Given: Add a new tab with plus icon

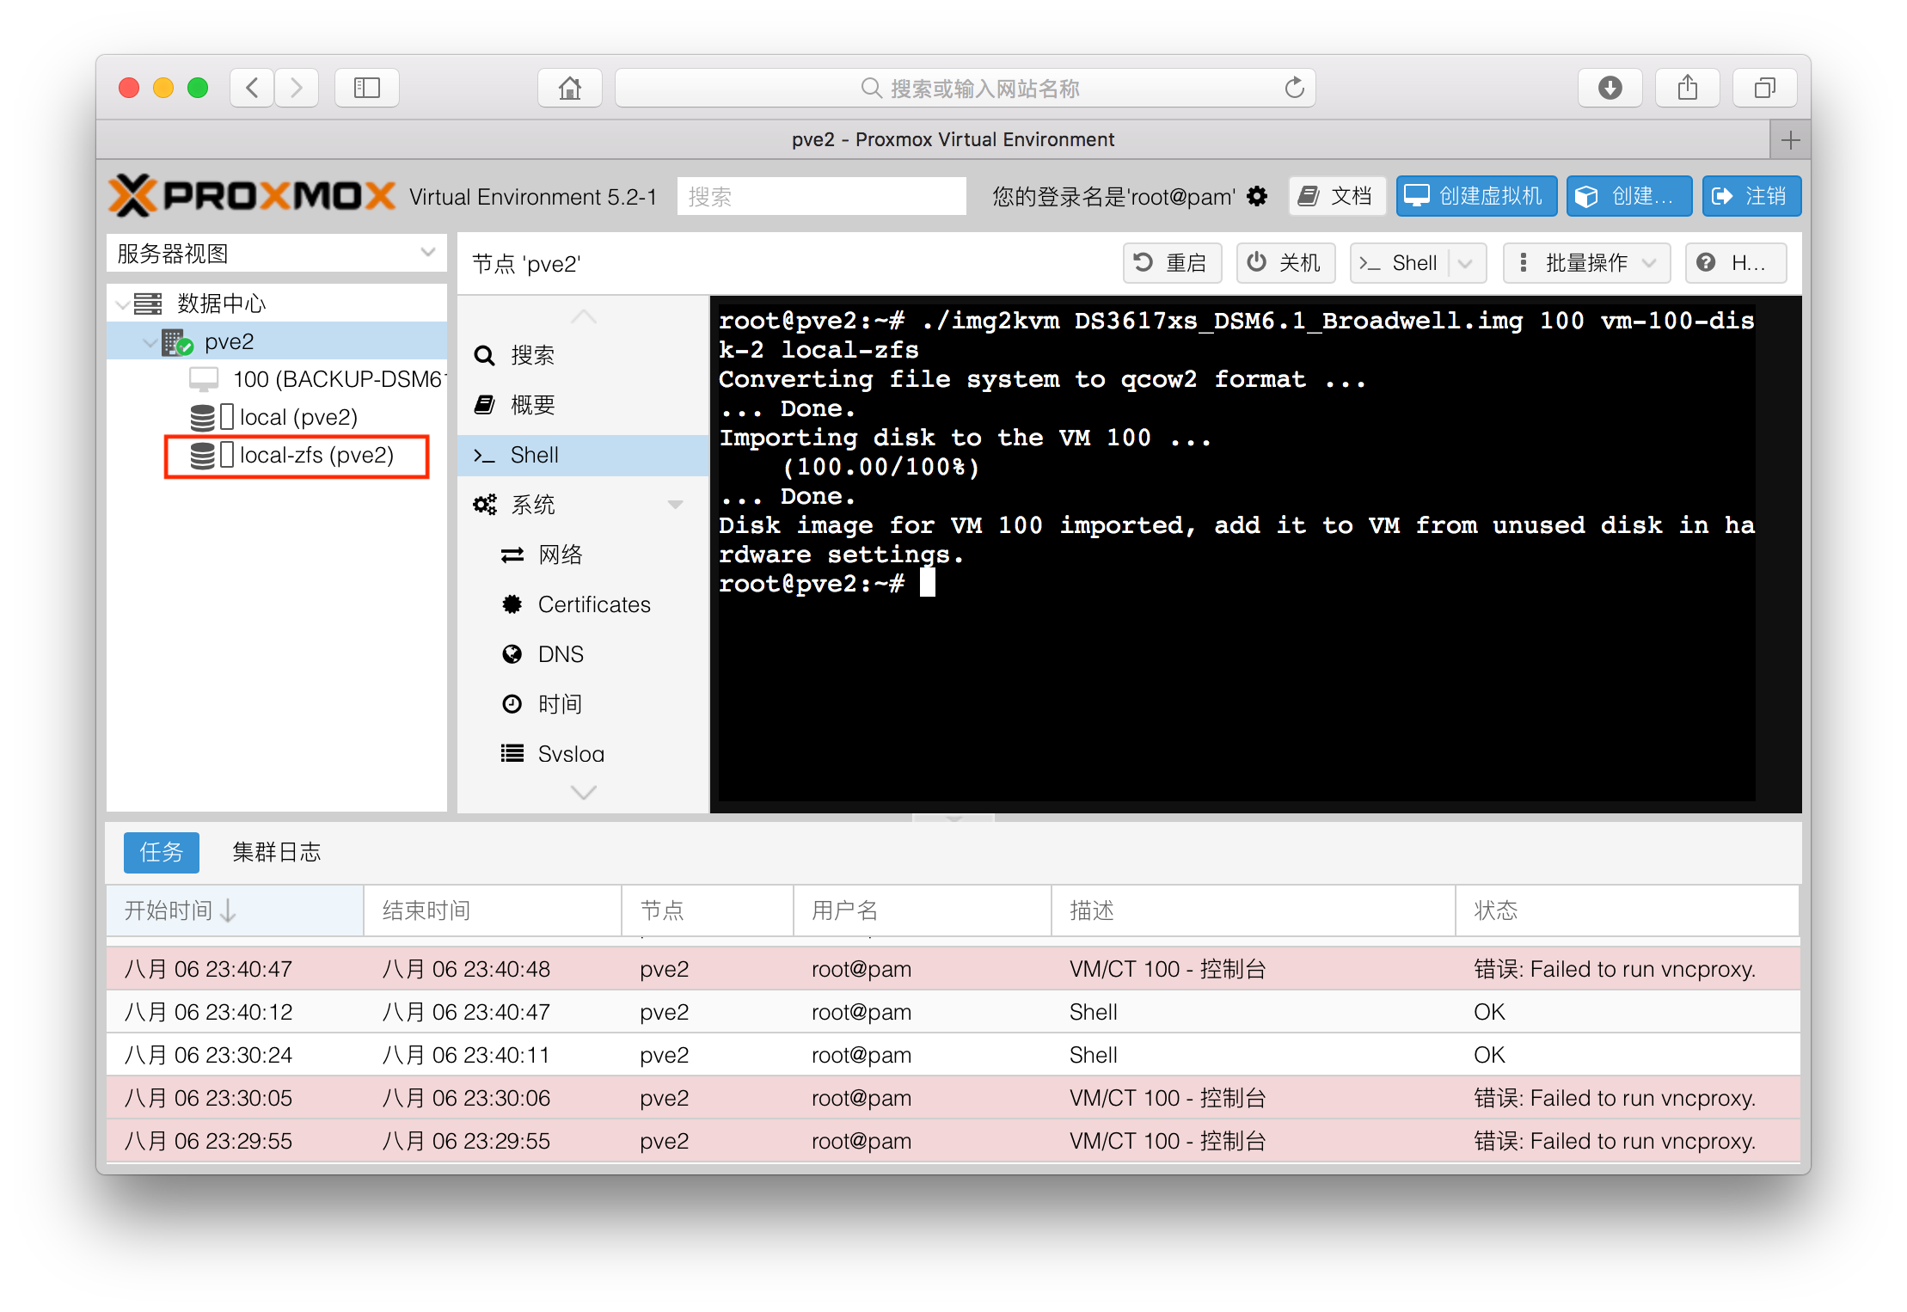Looking at the screenshot, I should tap(1790, 140).
